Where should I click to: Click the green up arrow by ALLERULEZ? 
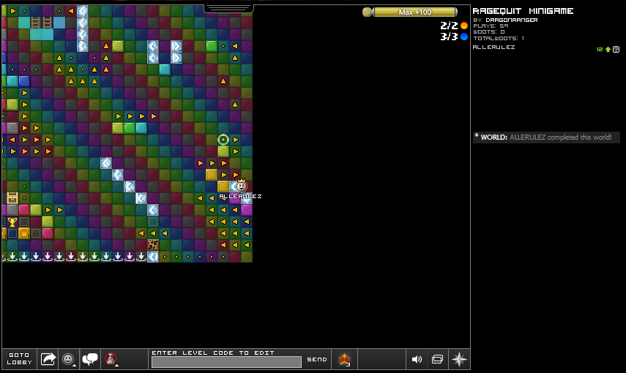click(606, 49)
